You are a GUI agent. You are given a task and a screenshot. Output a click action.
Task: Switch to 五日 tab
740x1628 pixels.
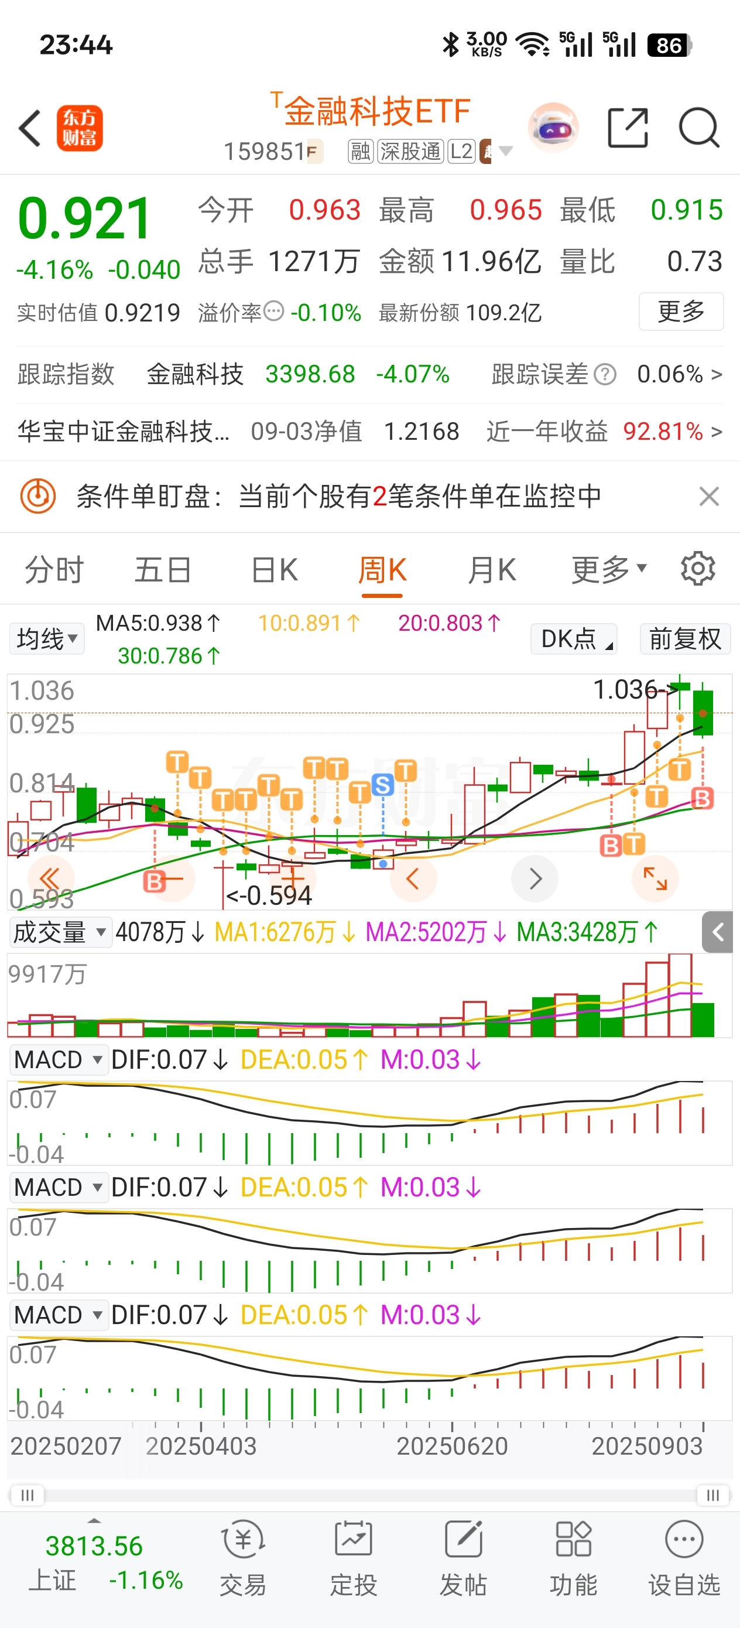tap(163, 569)
